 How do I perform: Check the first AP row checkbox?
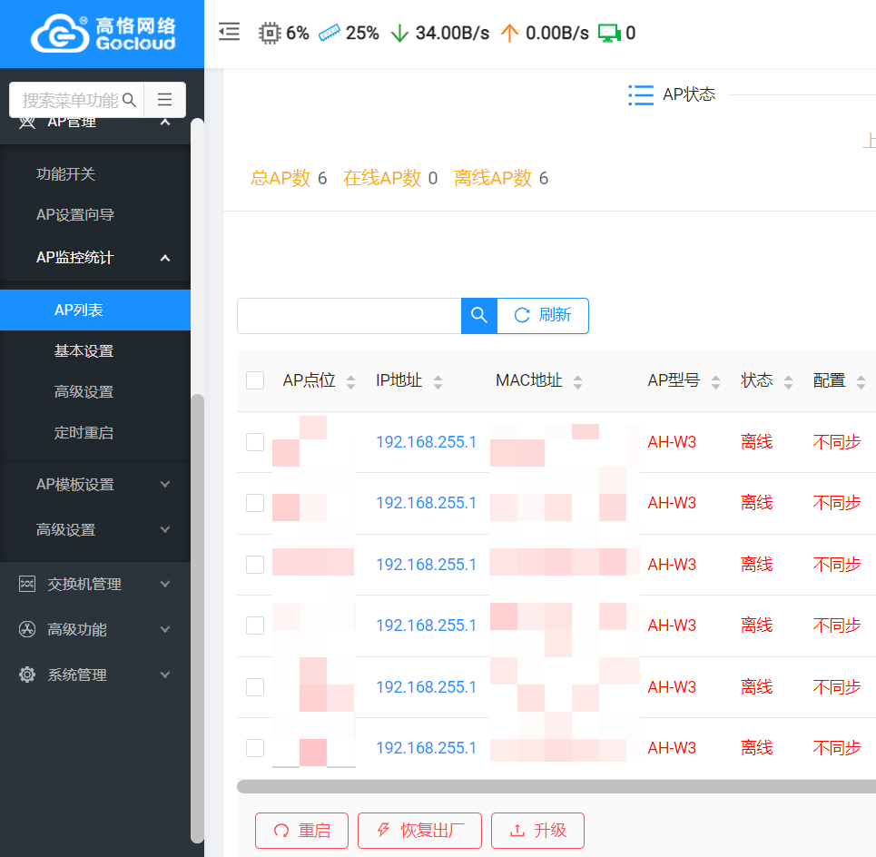point(255,442)
